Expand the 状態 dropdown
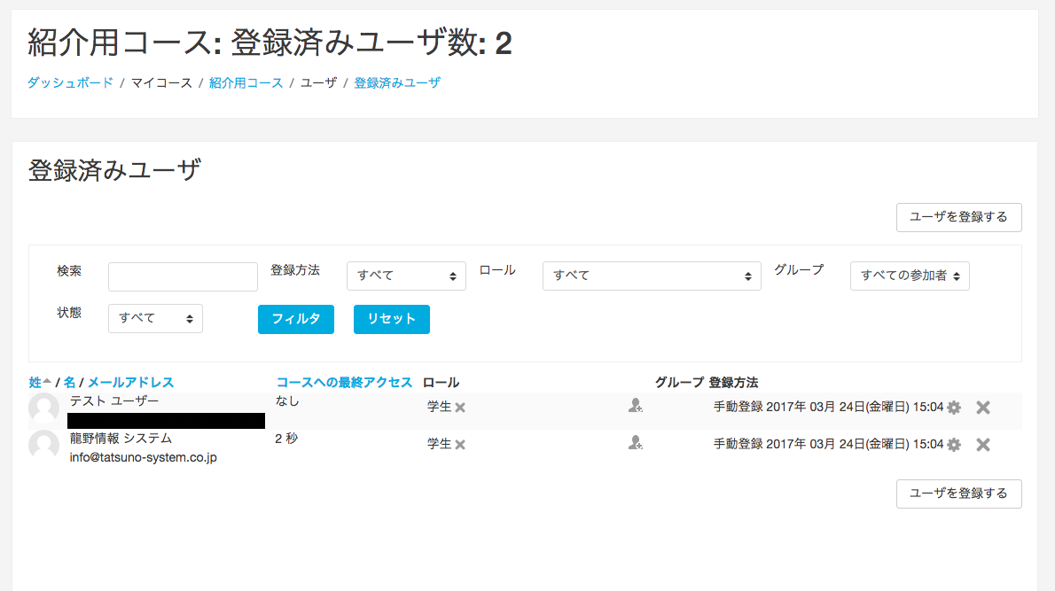Image resolution: width=1055 pixels, height=591 pixels. click(155, 318)
